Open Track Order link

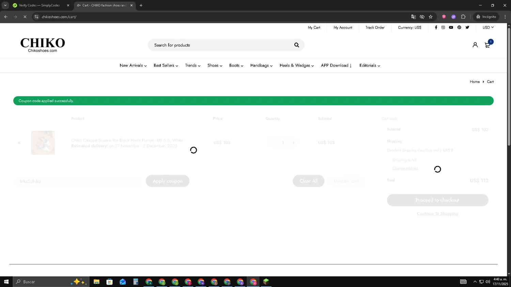pos(375,28)
